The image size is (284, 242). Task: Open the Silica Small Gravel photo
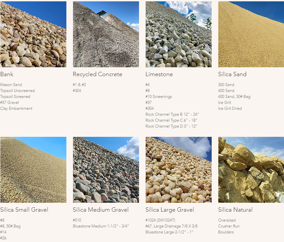click(33, 170)
